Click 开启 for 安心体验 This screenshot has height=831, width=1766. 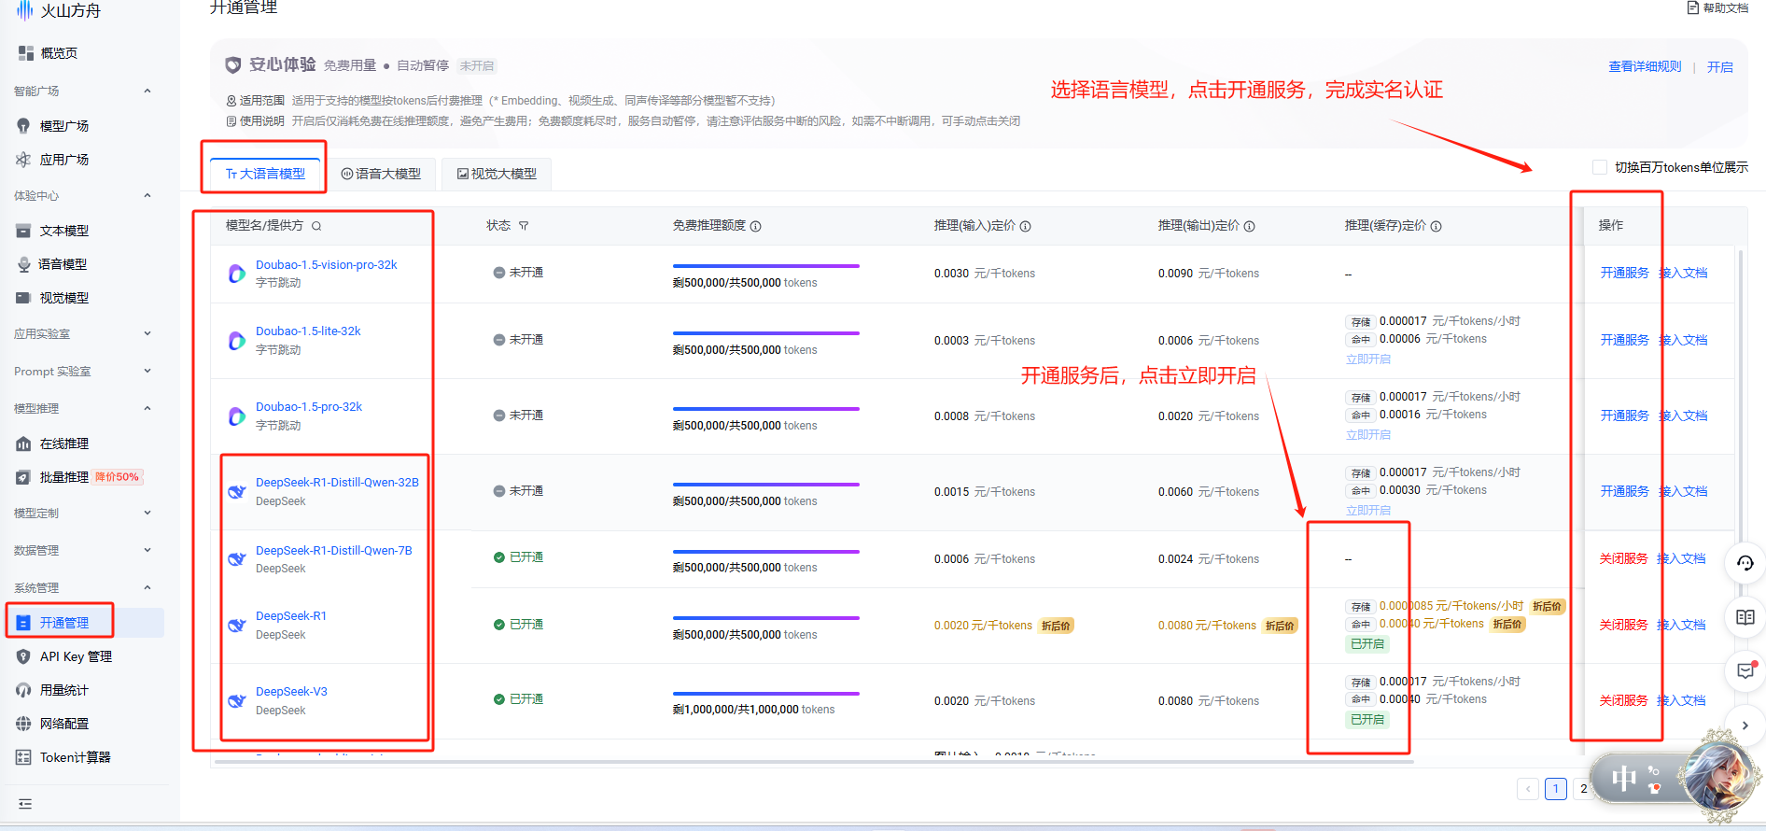point(1720,67)
